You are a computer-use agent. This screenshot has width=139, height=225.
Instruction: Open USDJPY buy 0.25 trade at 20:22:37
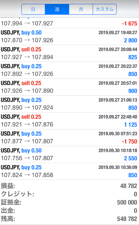pos(69,70)
